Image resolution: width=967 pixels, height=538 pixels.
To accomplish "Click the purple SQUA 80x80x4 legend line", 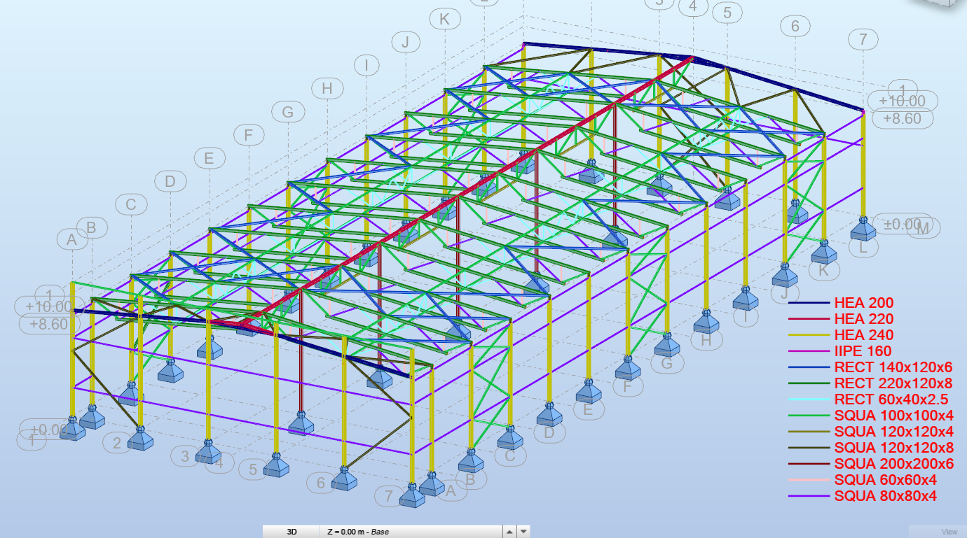I will click(x=810, y=497).
